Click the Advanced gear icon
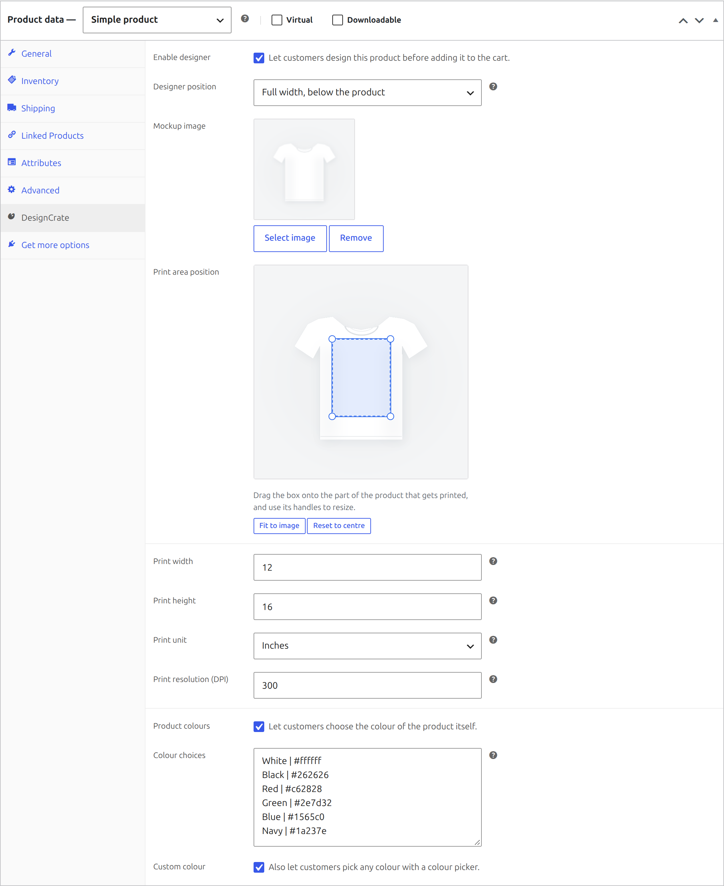The image size is (724, 886). 12,190
